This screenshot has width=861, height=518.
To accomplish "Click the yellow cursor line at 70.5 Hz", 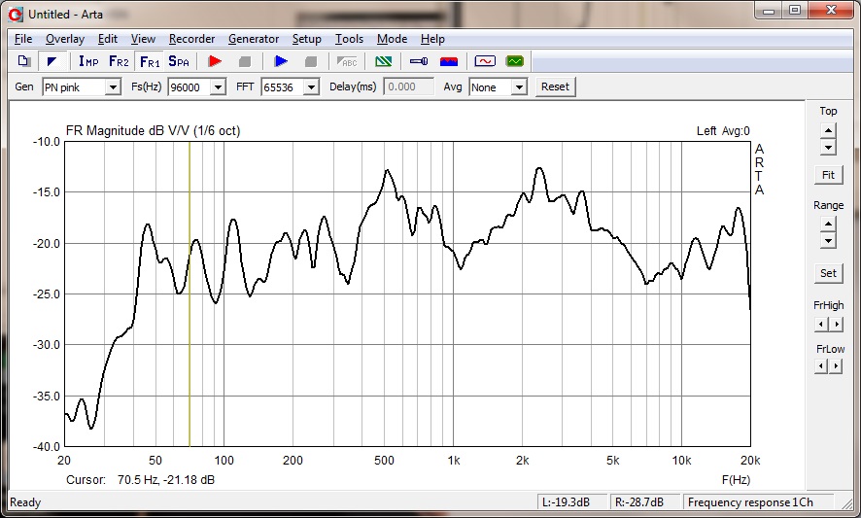I will [189, 294].
